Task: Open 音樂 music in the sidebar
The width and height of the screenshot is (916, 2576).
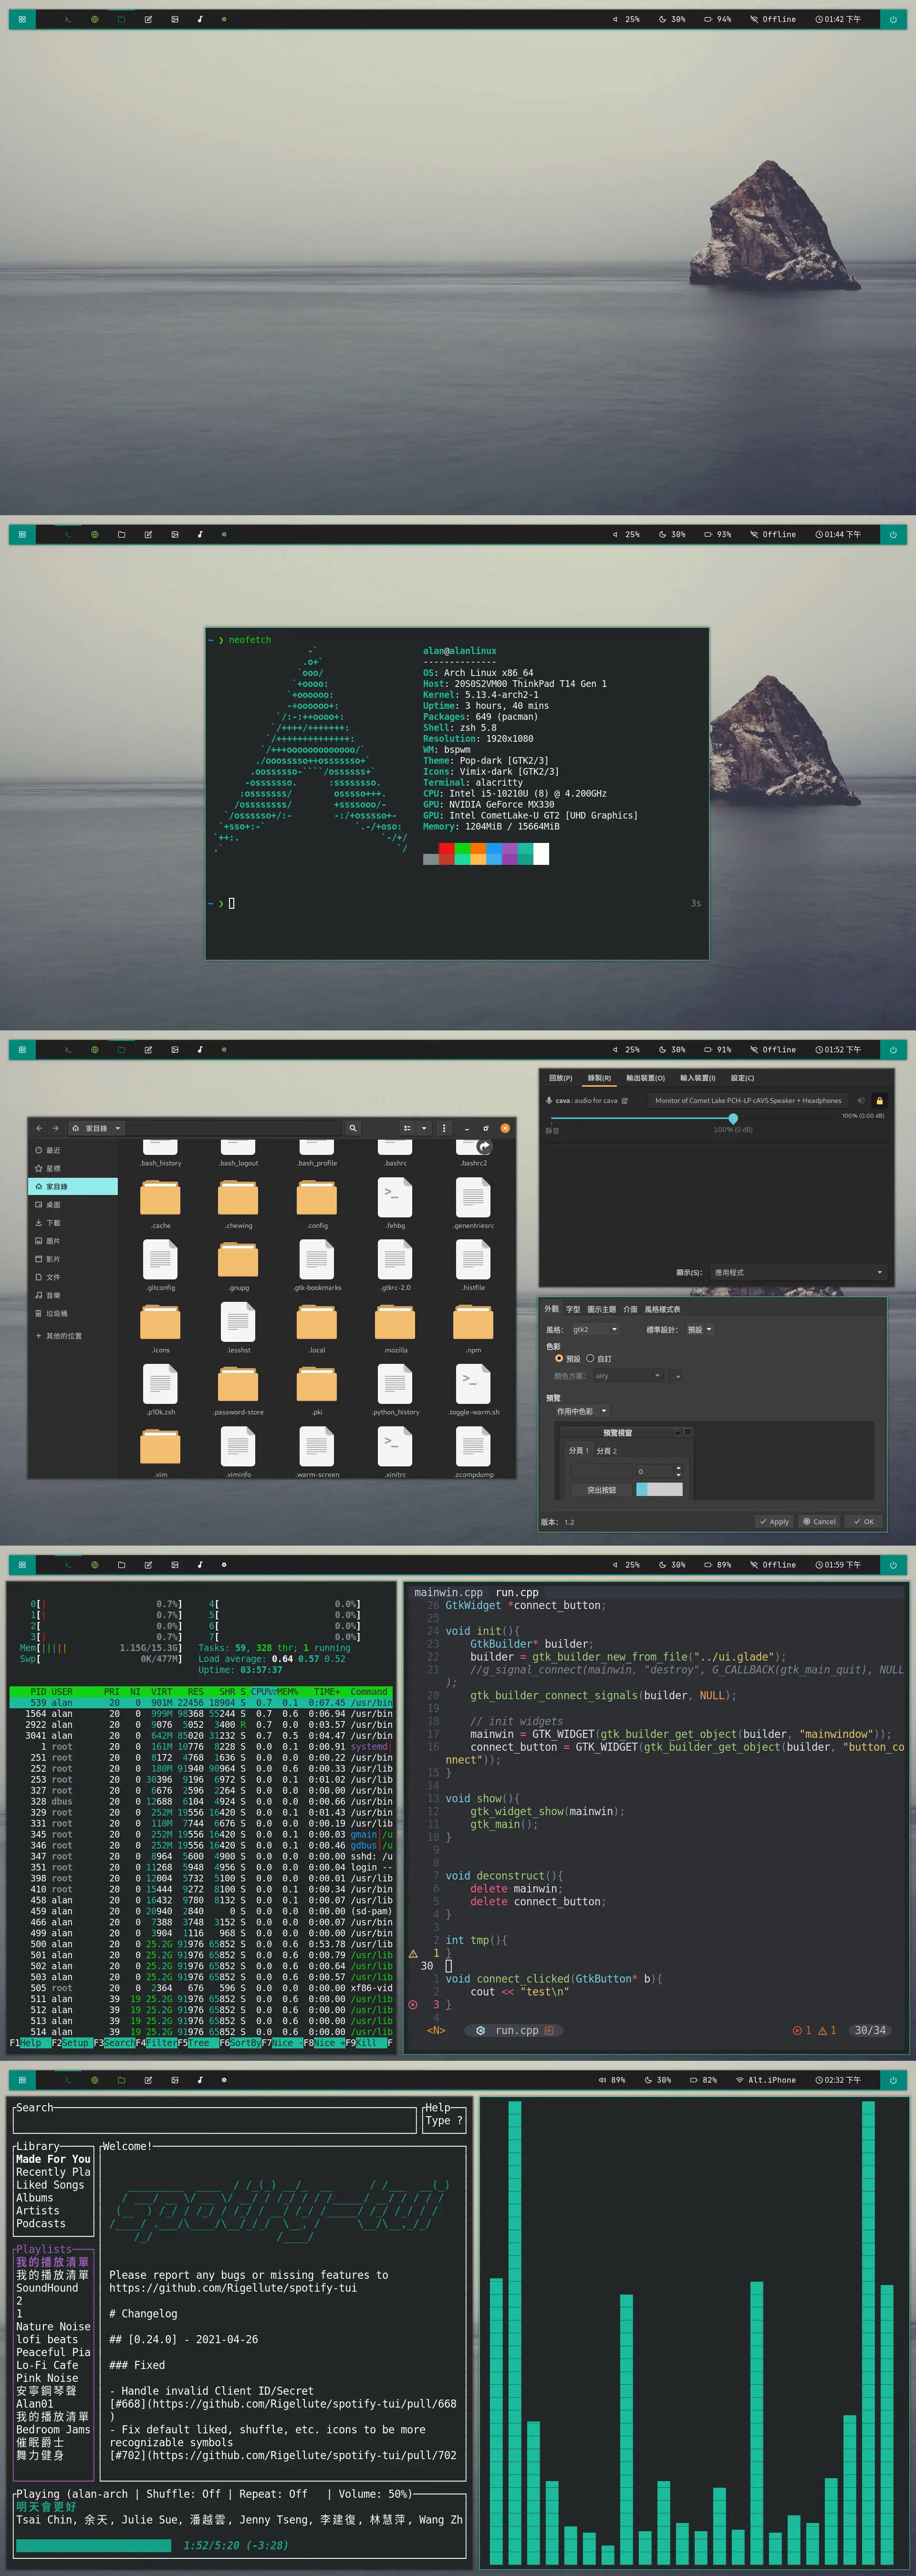Action: click(x=72, y=1295)
